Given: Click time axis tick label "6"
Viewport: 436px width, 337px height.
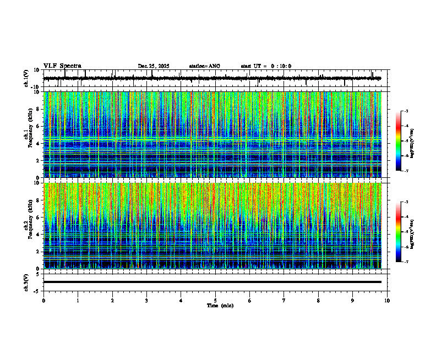Looking at the screenshot, I should pos(250,301).
